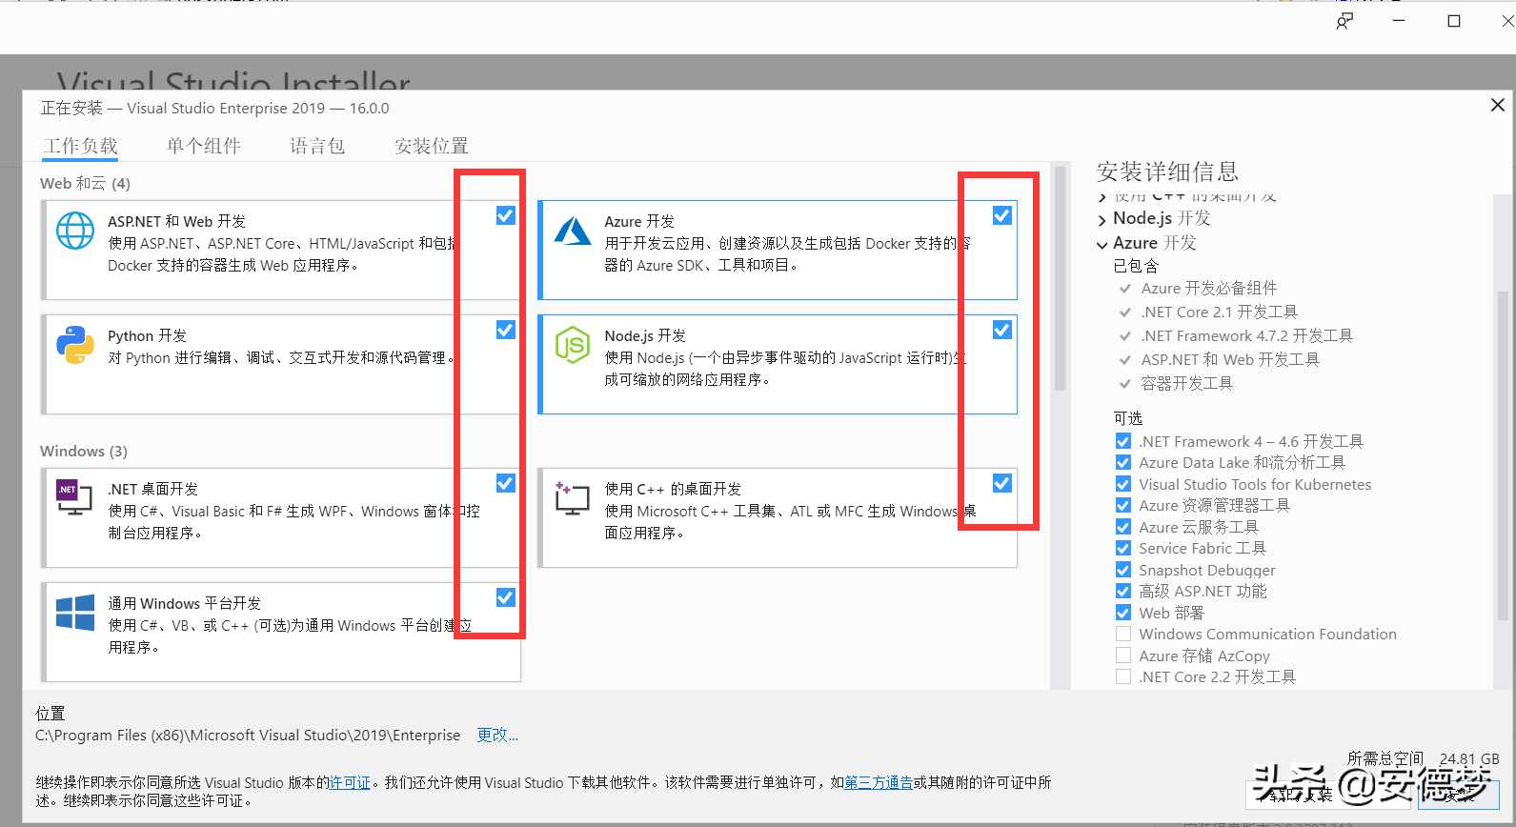The height and width of the screenshot is (827, 1516).
Task: Click the 可选 subsection label
Action: pos(1128,418)
